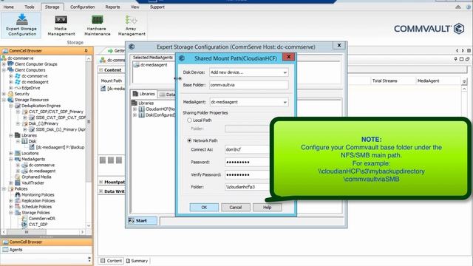Switch to Summary bottom tab
The width and height of the screenshot is (473, 266).
137,261
